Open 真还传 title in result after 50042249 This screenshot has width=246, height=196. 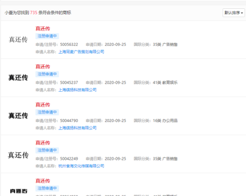42,181
